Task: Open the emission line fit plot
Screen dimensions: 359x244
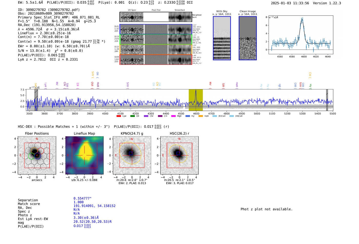Action: tap(301, 35)
